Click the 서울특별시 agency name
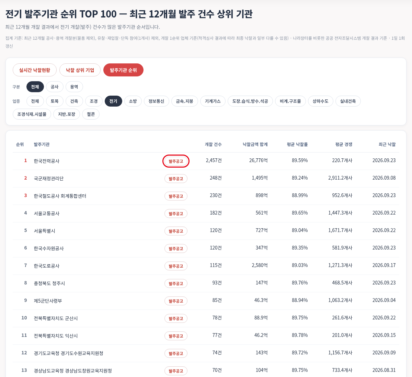 coord(45,231)
